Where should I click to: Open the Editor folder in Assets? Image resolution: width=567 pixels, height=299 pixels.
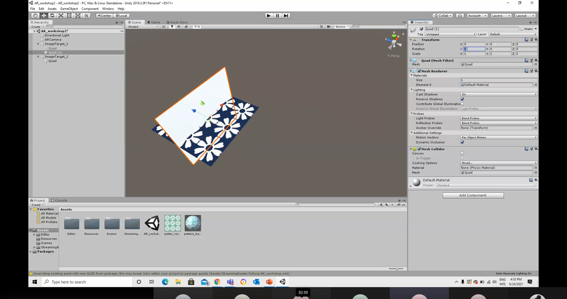click(71, 225)
